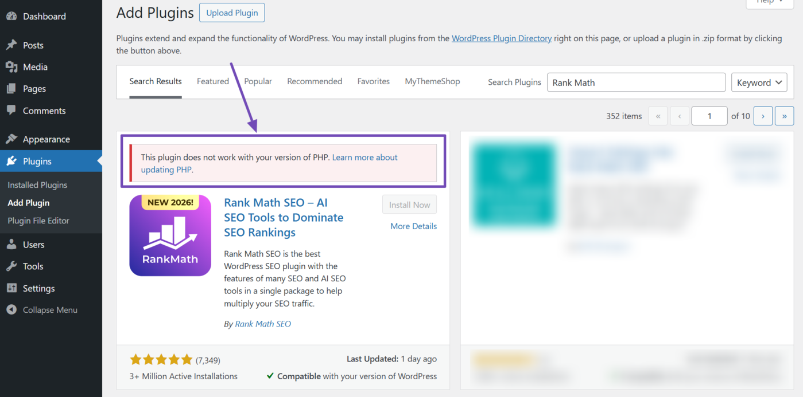Open the Keyword search type dropdown
Viewport: 803px width, 397px height.
(759, 82)
